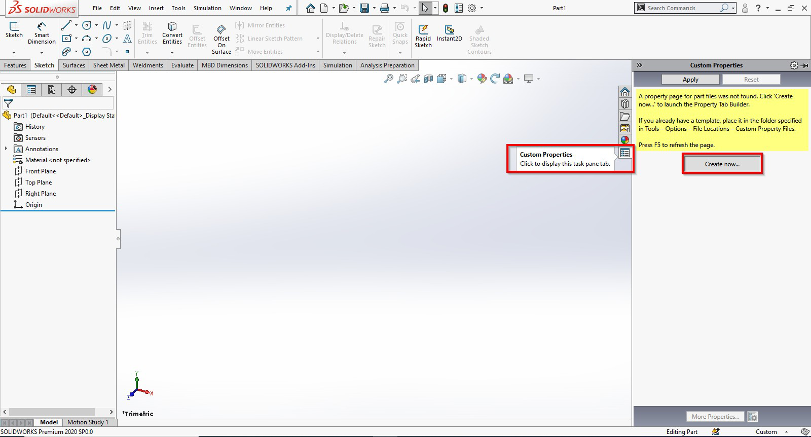Expand more FeatureManager tabs chevron

point(109,90)
